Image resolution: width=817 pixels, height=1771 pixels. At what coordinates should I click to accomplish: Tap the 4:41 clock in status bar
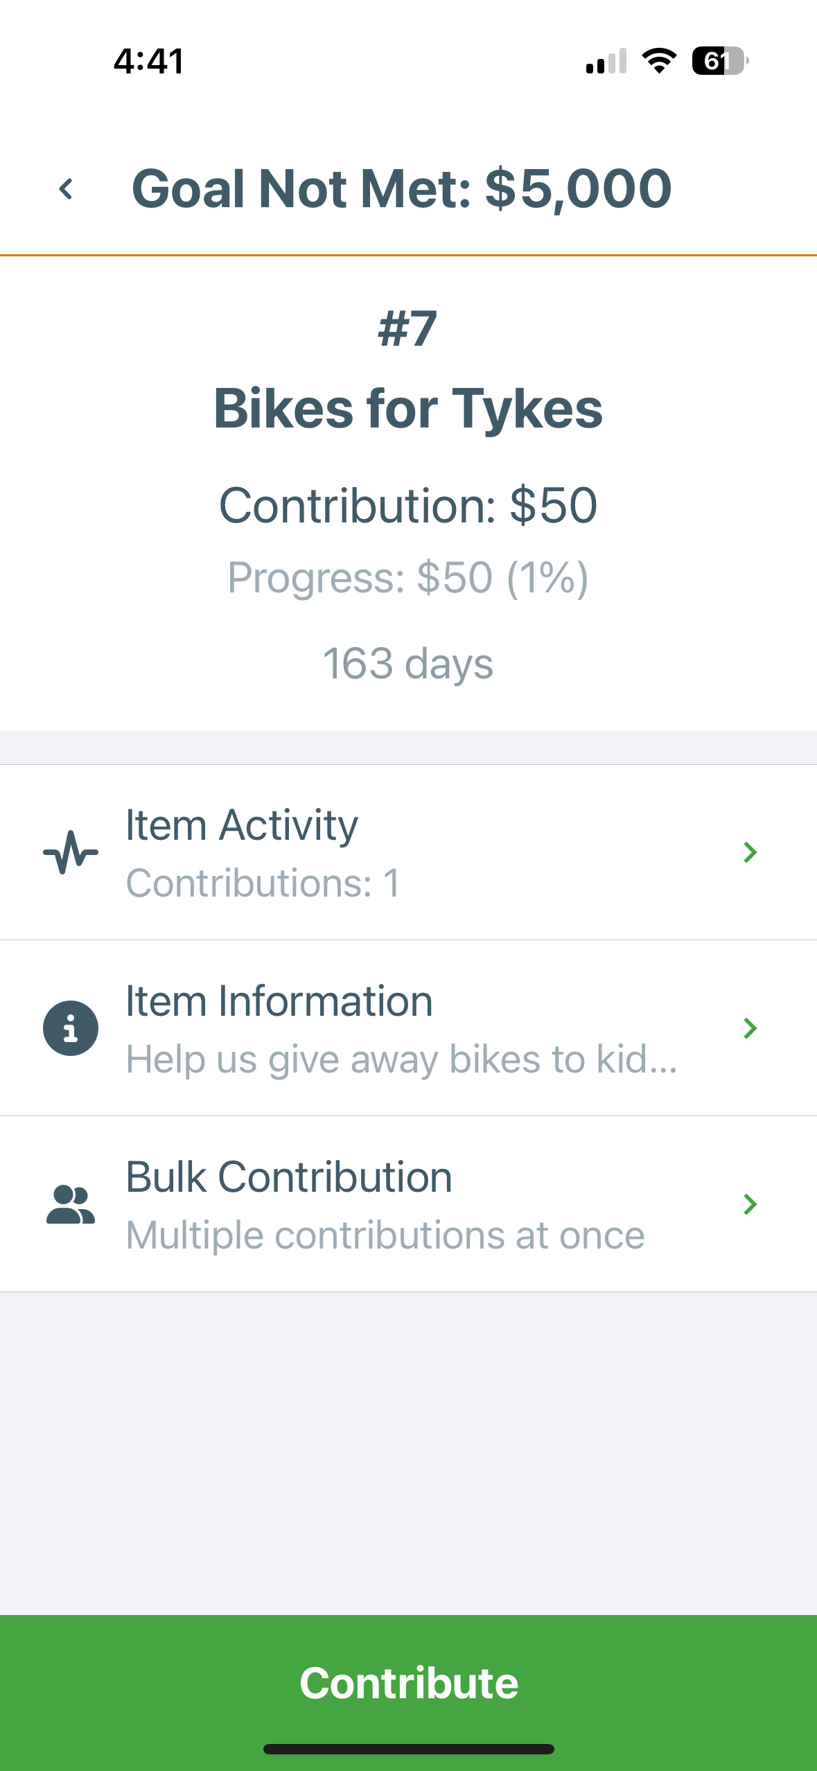149,61
